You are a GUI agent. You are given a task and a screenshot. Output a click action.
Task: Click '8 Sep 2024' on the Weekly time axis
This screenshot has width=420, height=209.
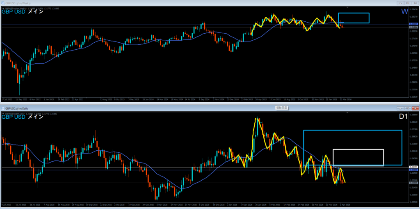point(205,99)
